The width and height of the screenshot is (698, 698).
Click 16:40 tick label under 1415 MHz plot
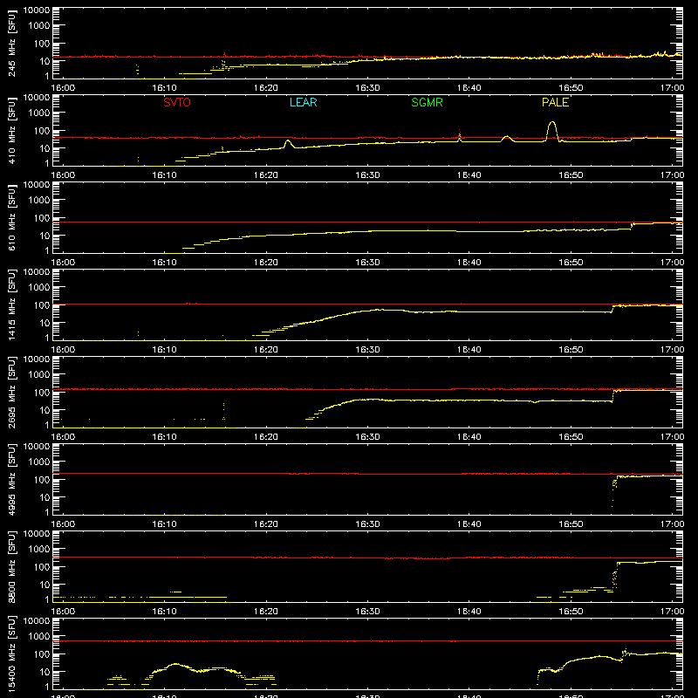click(x=469, y=350)
